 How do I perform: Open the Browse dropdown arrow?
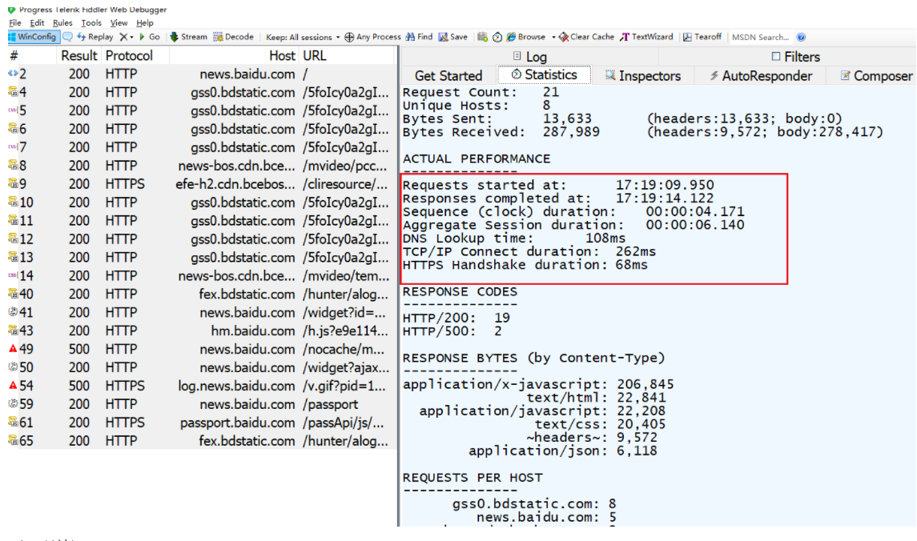tap(553, 37)
